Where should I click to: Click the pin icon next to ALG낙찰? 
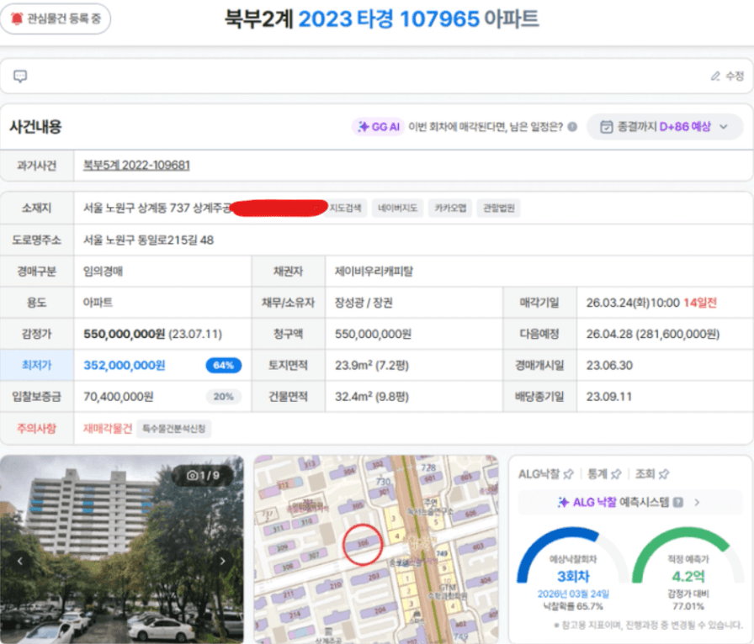568,474
